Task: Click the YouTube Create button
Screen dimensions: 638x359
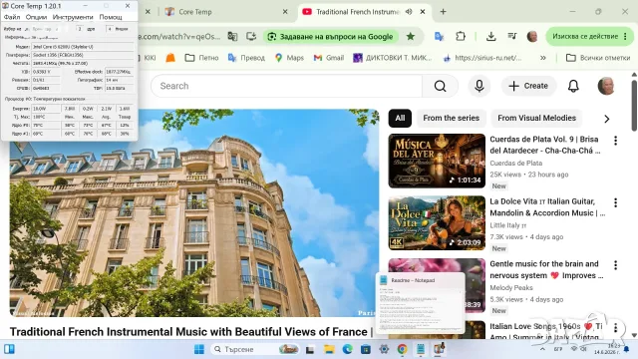Action: 528,86
